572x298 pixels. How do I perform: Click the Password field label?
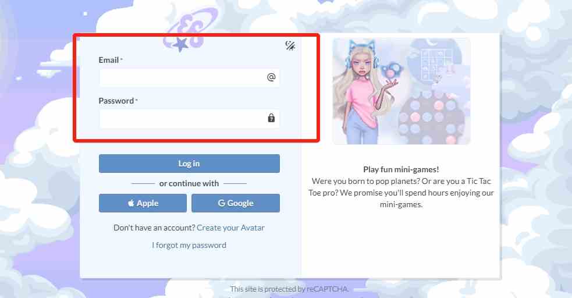coord(116,101)
